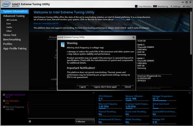Screen dimensions: 193x126
Task: Open the Benchmarking section
Action: [x=12, y=40]
